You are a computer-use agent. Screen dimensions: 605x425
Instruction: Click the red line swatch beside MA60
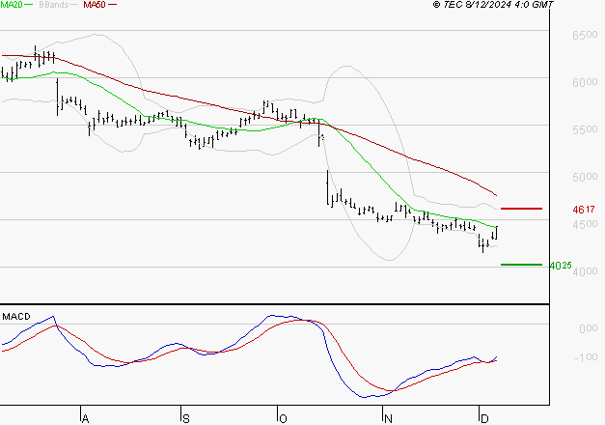pyautogui.click(x=112, y=6)
